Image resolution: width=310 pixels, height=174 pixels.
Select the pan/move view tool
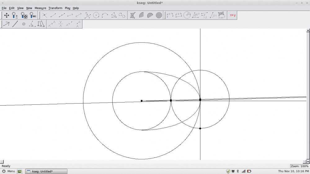[7, 15]
